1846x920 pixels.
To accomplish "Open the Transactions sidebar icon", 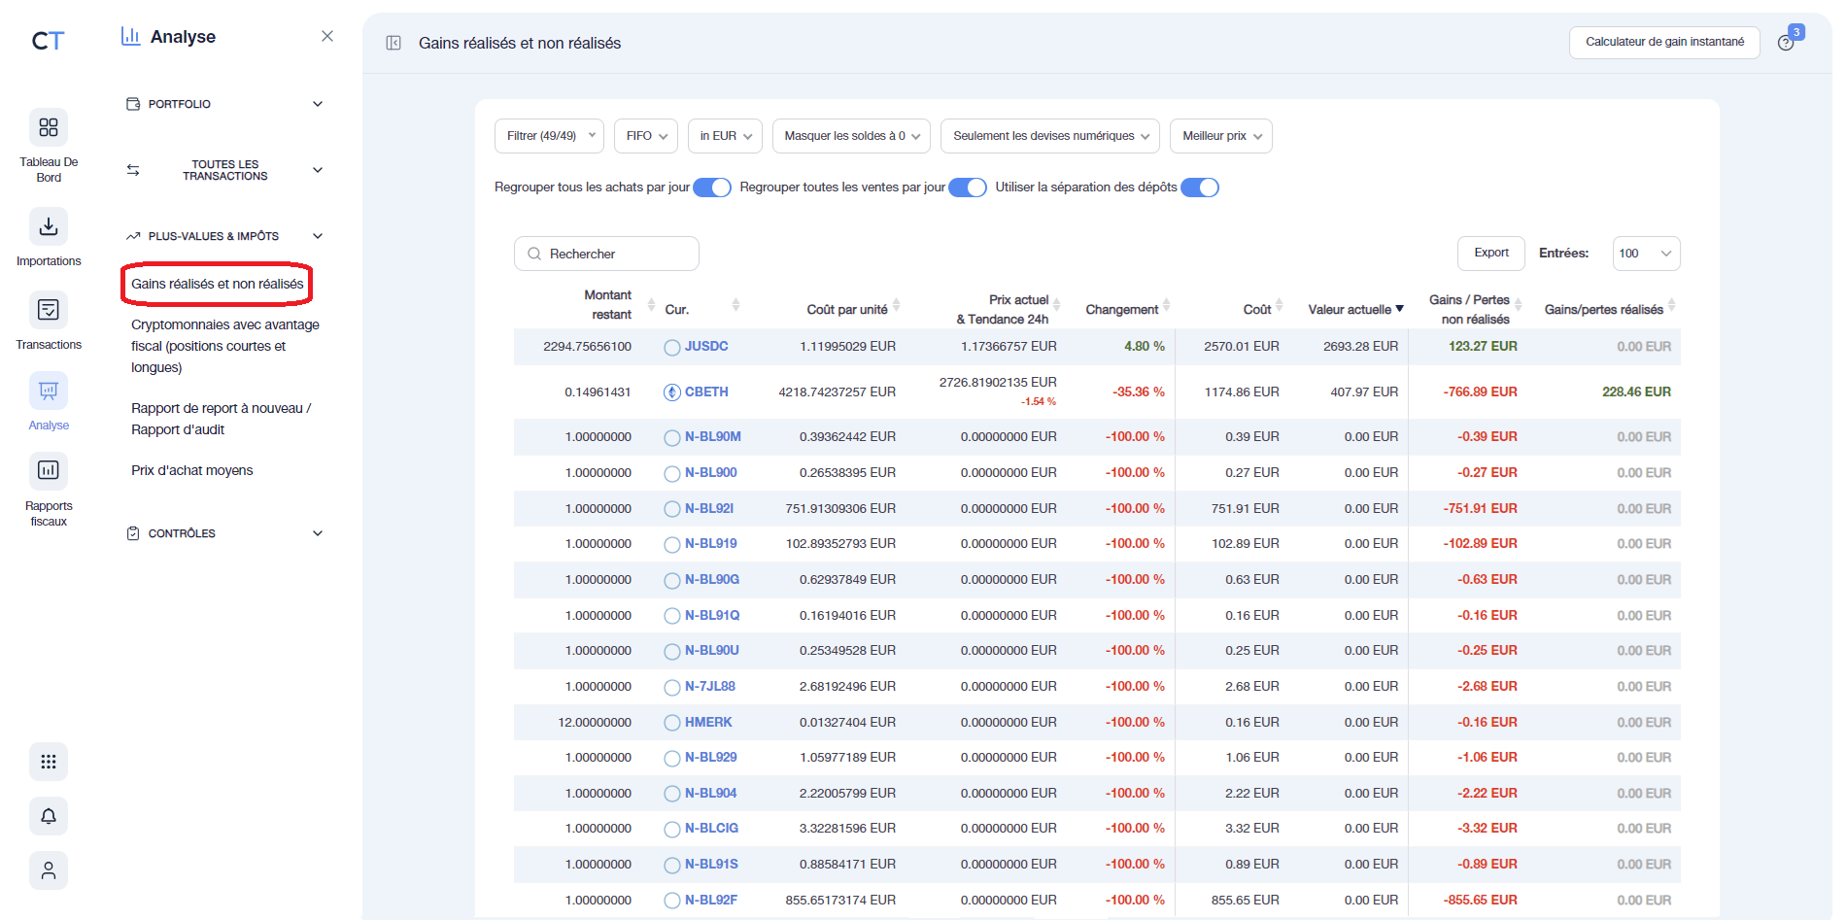I will [48, 309].
